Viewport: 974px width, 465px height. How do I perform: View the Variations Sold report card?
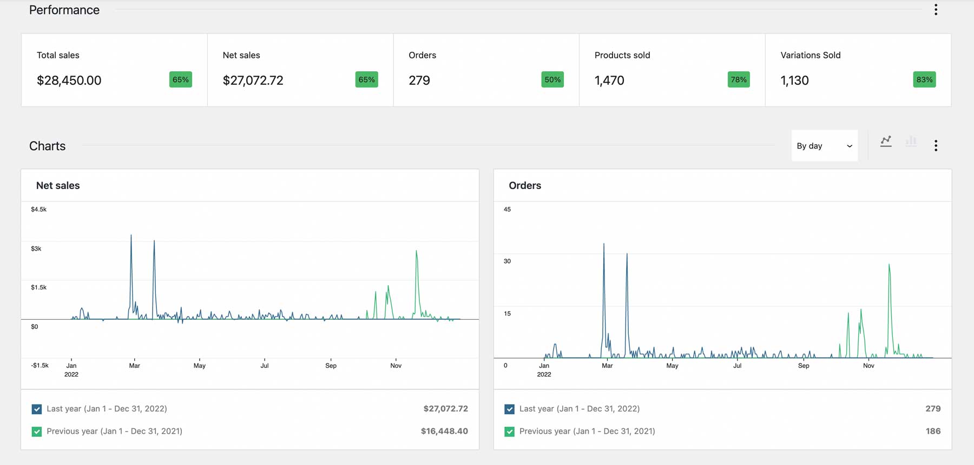click(858, 70)
